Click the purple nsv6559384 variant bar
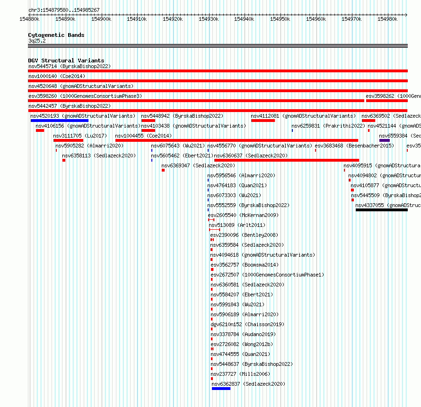This screenshot has width=421, height=407. click(385, 140)
